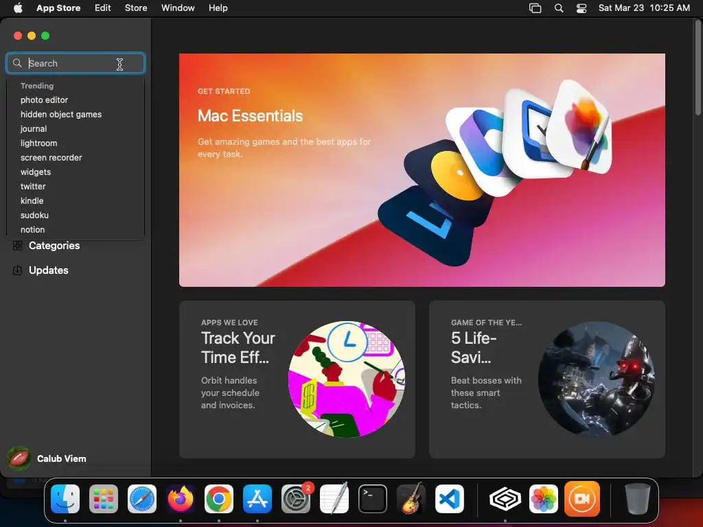Open the Mac Essentials featured banner
The image size is (703, 527).
click(422, 170)
